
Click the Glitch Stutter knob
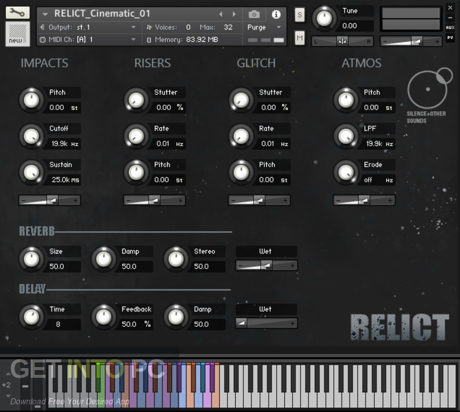pos(241,100)
